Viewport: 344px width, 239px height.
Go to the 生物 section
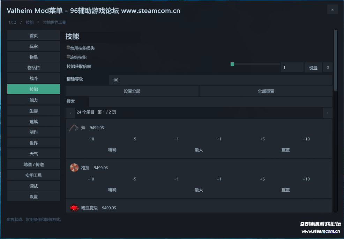(x=33, y=110)
